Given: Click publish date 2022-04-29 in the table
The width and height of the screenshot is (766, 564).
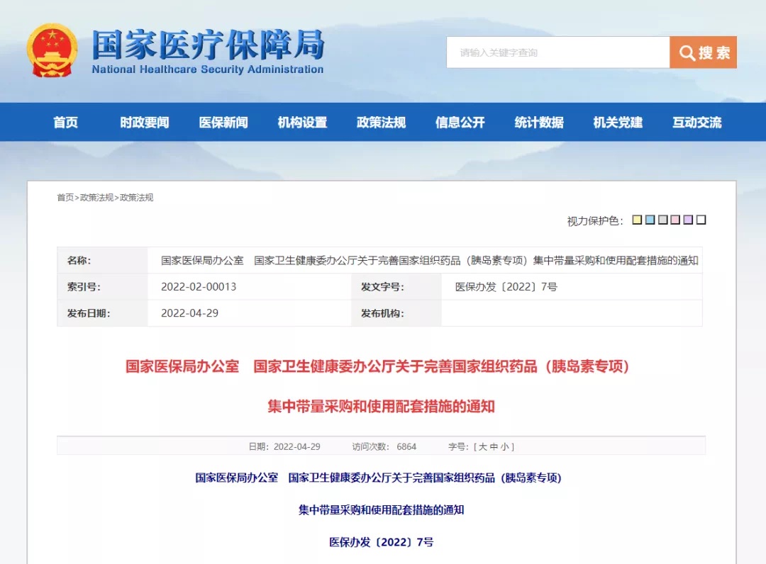Looking at the screenshot, I should coord(189,313).
